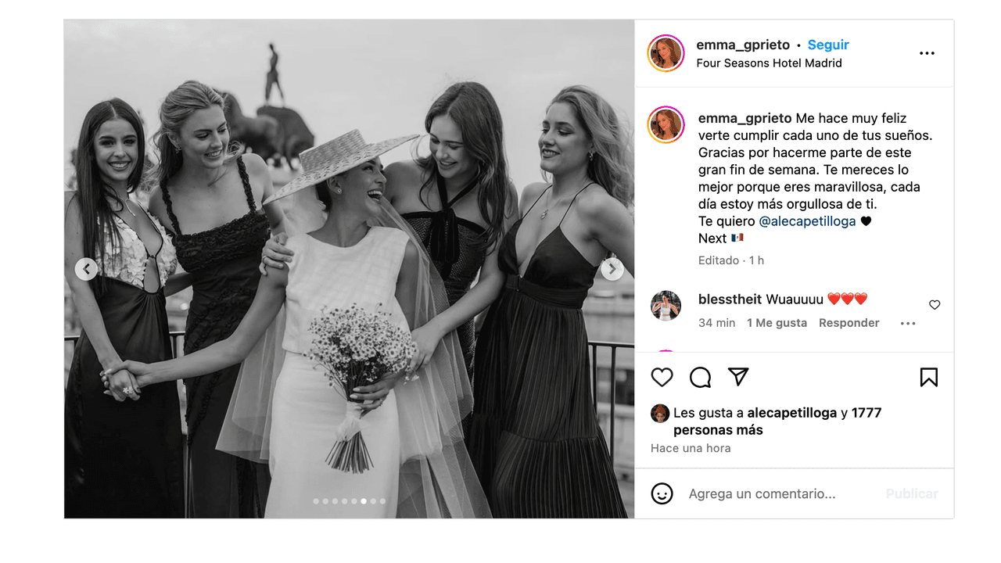See who liked blesstheit's comment

[777, 322]
